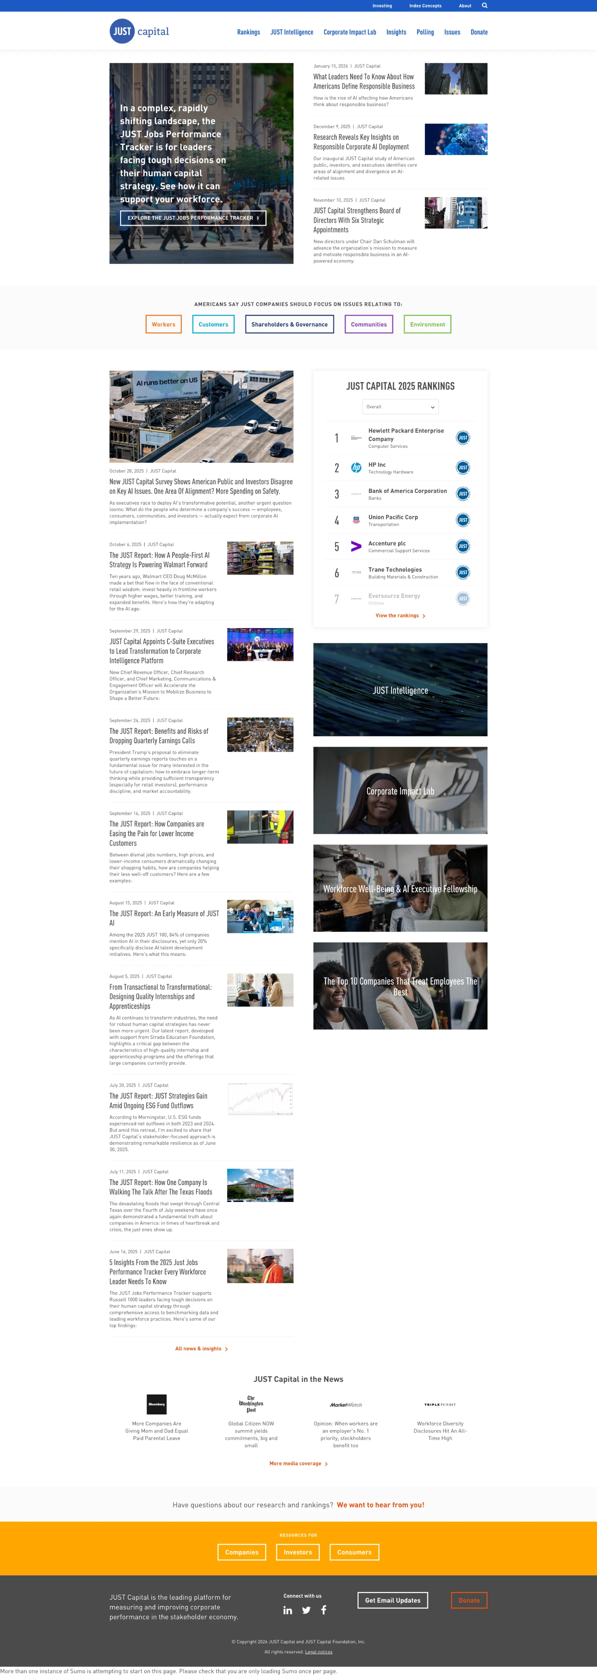Image resolution: width=597 pixels, height=1675 pixels.
Task: Click the JUST seal badge for Accenture plc
Action: pyautogui.click(x=463, y=546)
